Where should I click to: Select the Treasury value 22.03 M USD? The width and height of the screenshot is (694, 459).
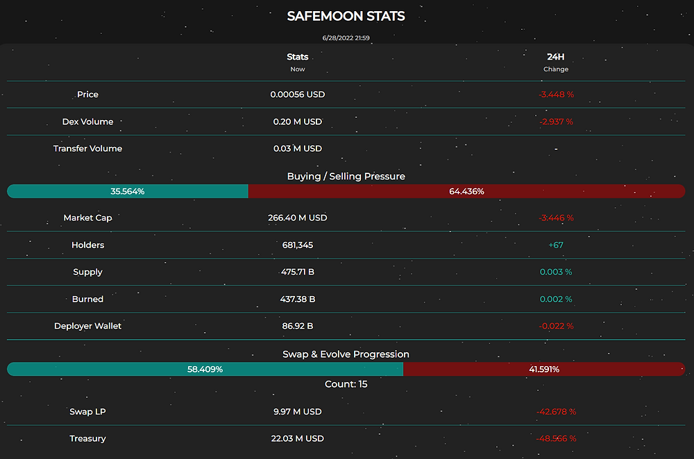point(298,439)
